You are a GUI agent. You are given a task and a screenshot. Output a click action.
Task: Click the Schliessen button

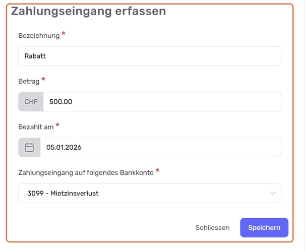(x=212, y=228)
